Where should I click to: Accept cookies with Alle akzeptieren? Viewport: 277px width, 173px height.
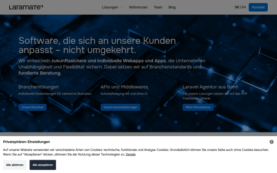pos(43,165)
